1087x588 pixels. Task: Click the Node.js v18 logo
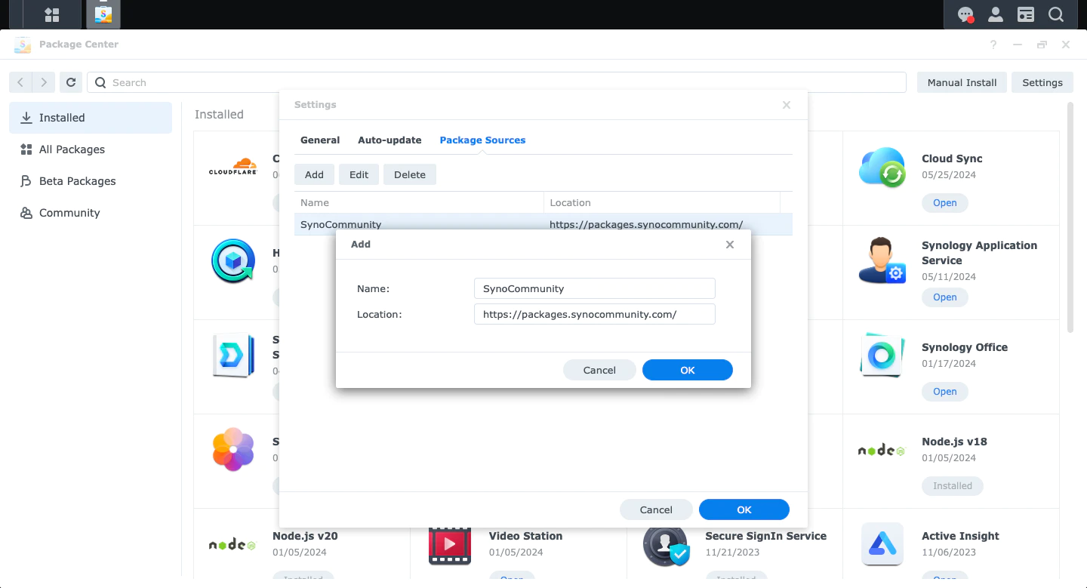pos(882,451)
